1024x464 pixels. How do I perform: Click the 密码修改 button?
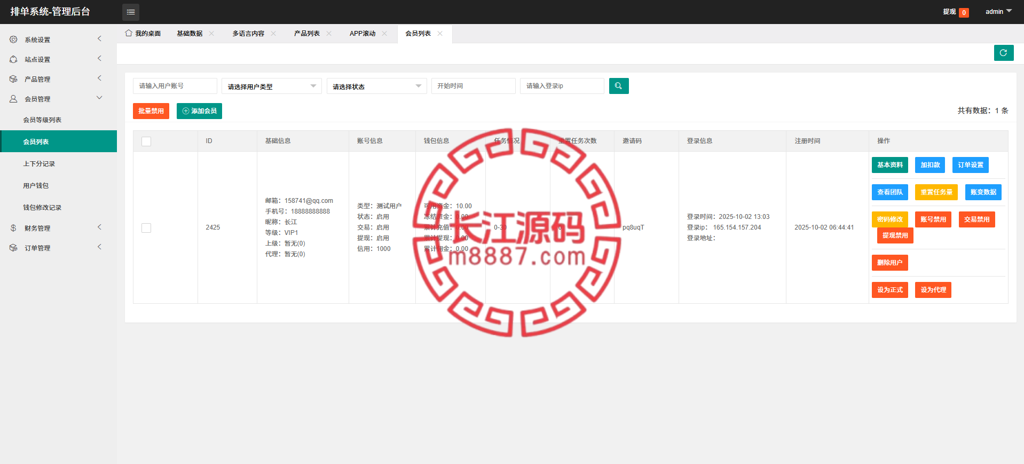point(890,219)
